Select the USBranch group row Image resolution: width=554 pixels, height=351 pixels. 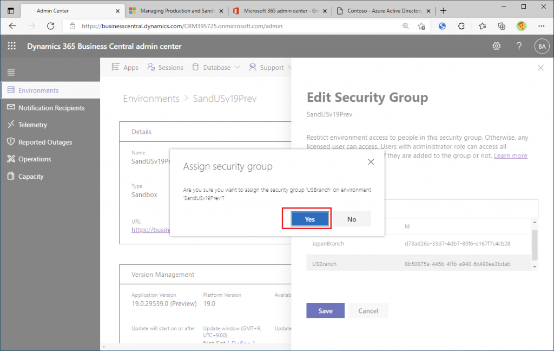pyautogui.click(x=419, y=264)
